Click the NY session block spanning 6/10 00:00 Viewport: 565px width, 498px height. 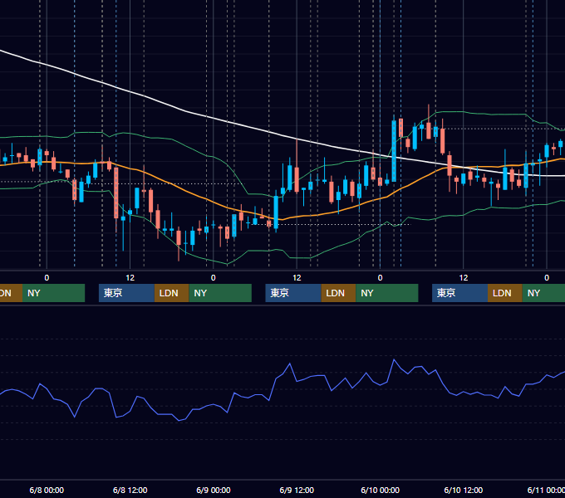(386, 293)
